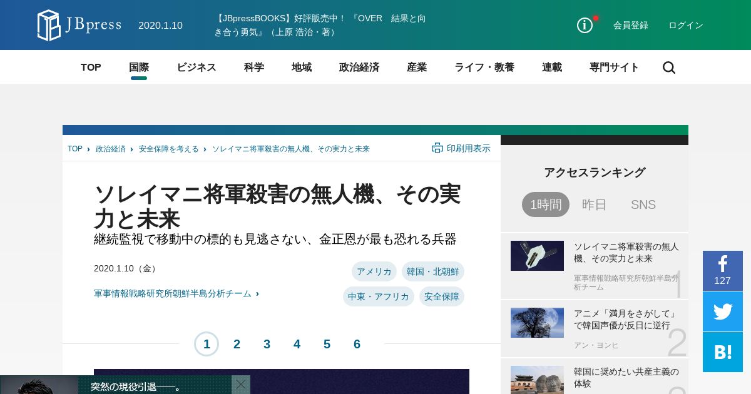Open rank 1 drone article thumbnail

(x=537, y=256)
